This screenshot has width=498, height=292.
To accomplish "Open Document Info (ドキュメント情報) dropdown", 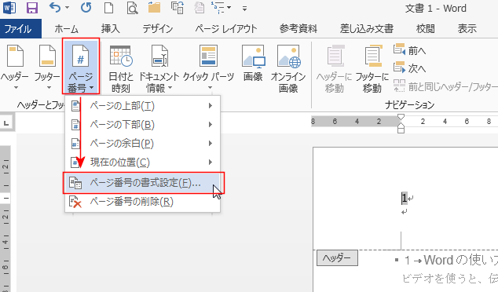I will 159,68.
